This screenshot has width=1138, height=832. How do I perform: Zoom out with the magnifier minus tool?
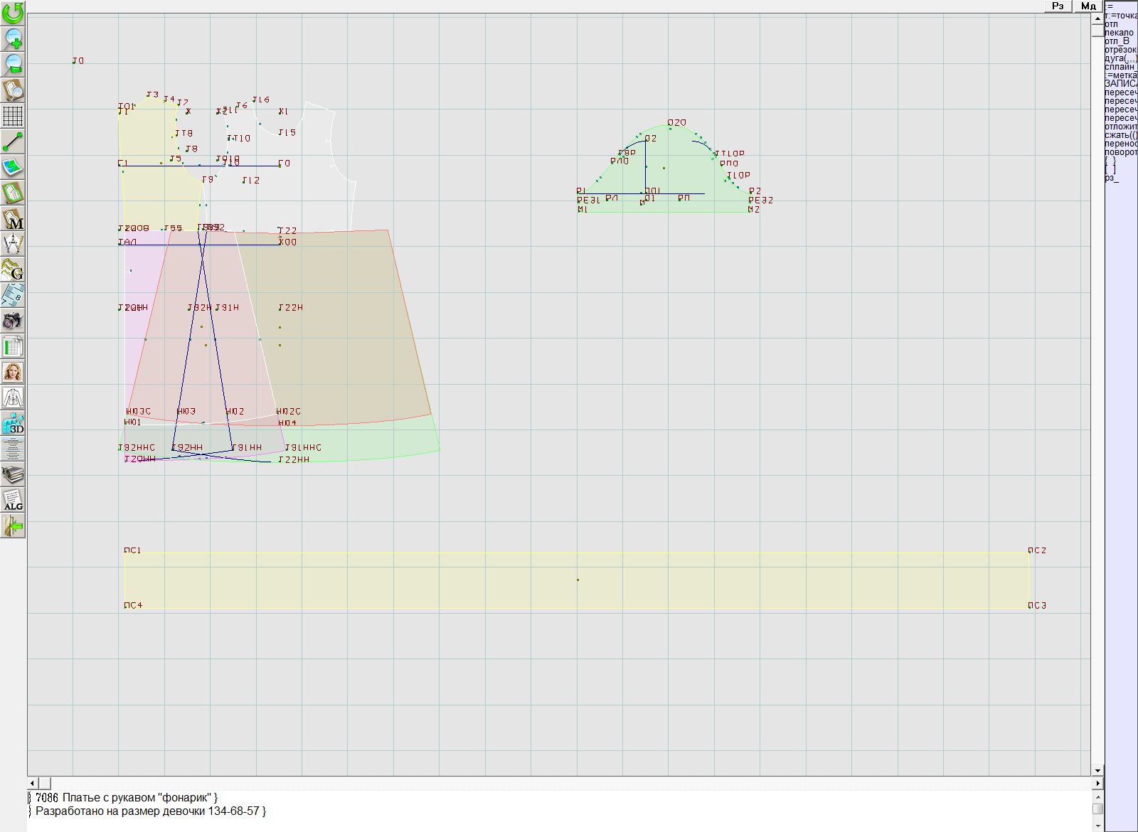[x=13, y=64]
